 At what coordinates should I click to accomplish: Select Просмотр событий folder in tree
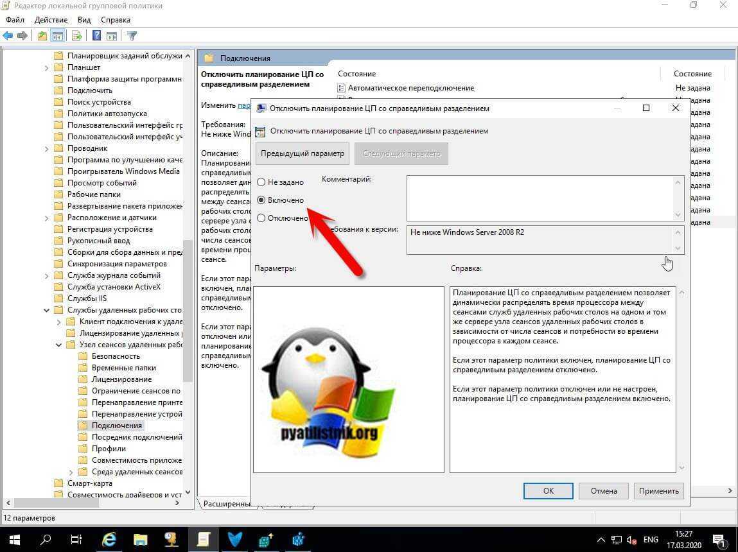101,183
